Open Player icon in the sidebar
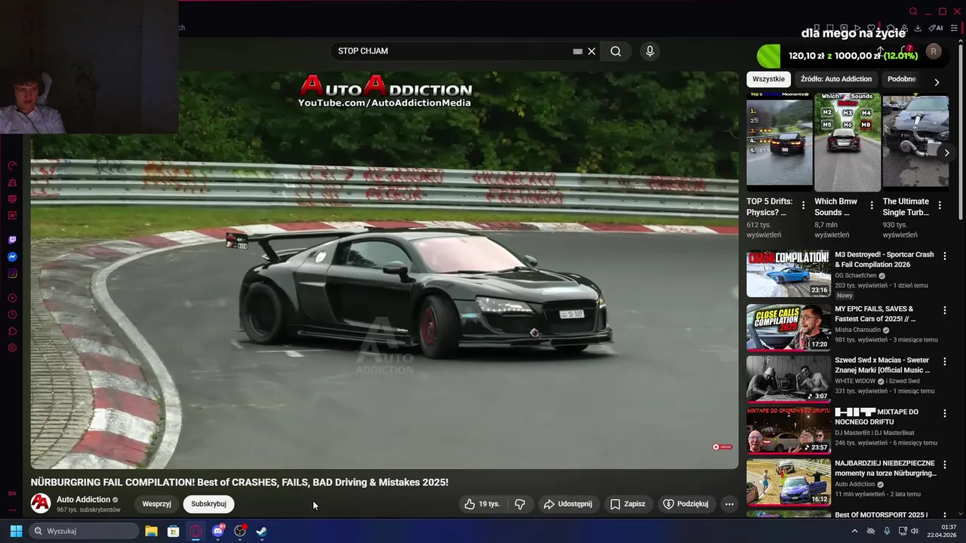 pos(12,298)
